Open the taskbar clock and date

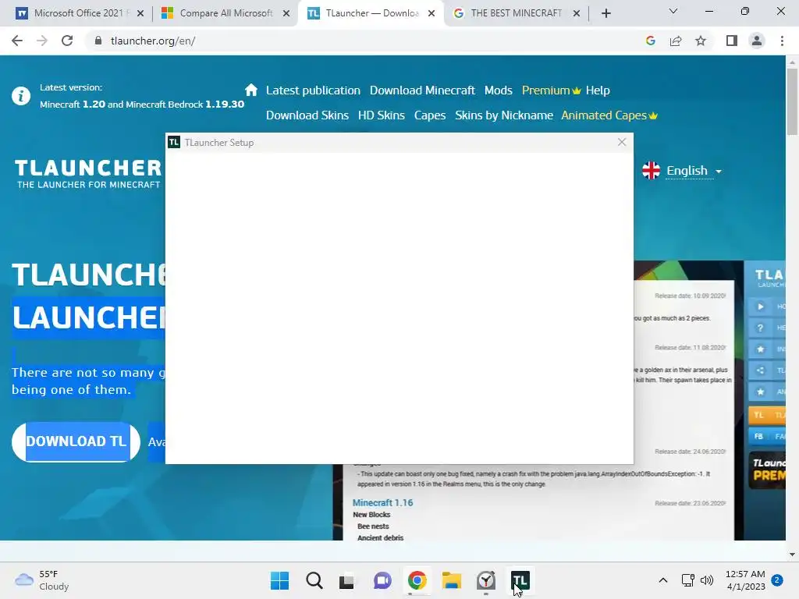745,580
